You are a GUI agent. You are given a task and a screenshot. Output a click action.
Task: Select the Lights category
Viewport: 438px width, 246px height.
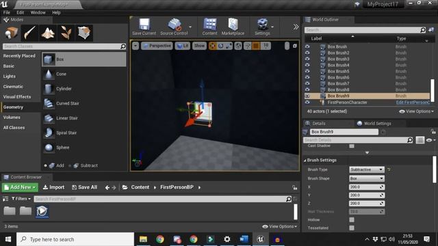pyautogui.click(x=10, y=77)
